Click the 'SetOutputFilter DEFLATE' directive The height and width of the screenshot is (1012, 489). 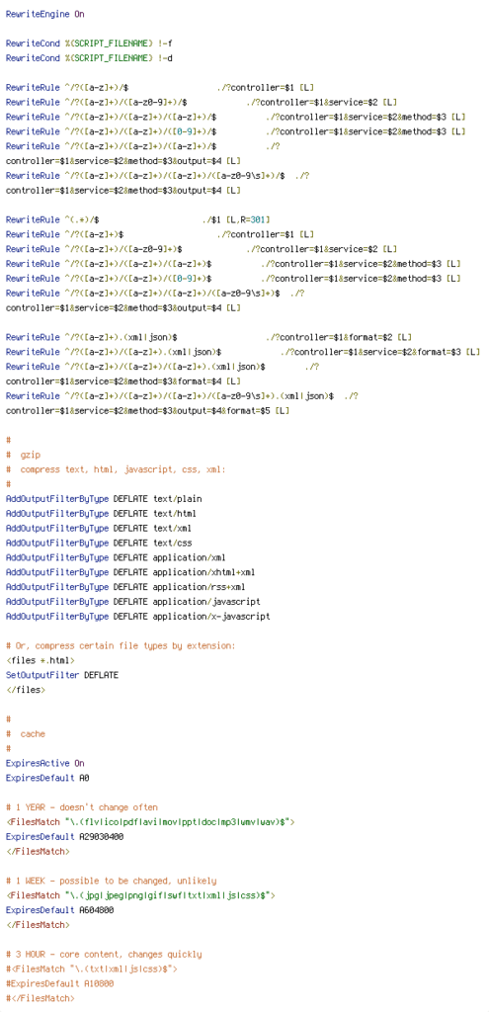click(62, 674)
